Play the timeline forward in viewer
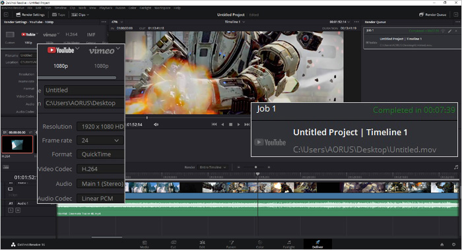 pyautogui.click(x=239, y=125)
